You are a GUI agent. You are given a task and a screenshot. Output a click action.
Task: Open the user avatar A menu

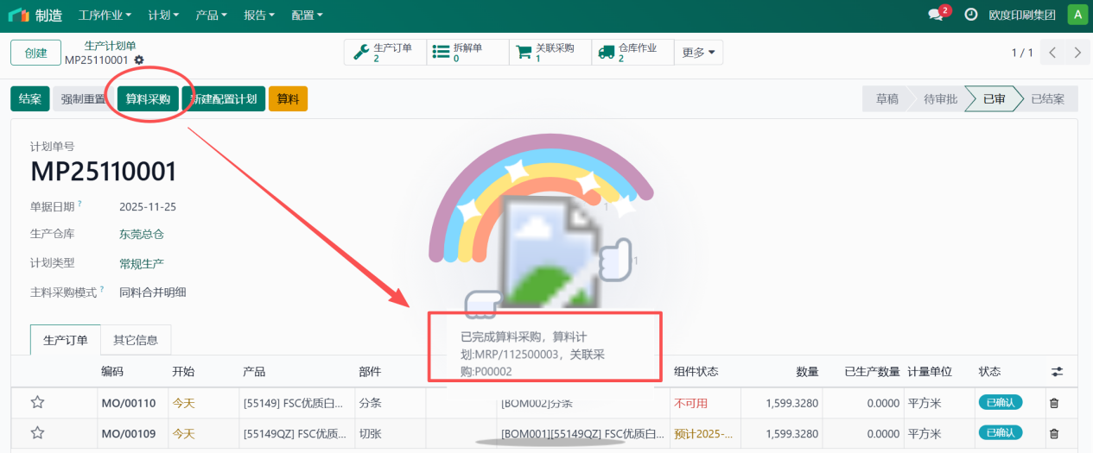(x=1077, y=15)
